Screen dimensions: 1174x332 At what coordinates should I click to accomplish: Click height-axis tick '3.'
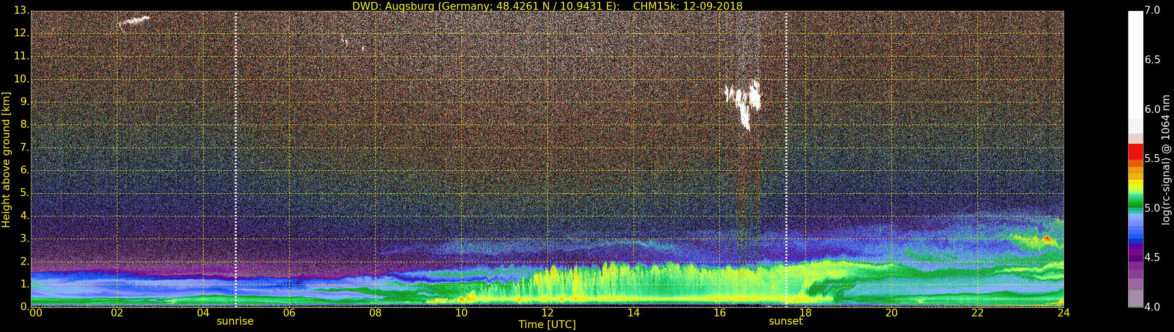click(25, 238)
